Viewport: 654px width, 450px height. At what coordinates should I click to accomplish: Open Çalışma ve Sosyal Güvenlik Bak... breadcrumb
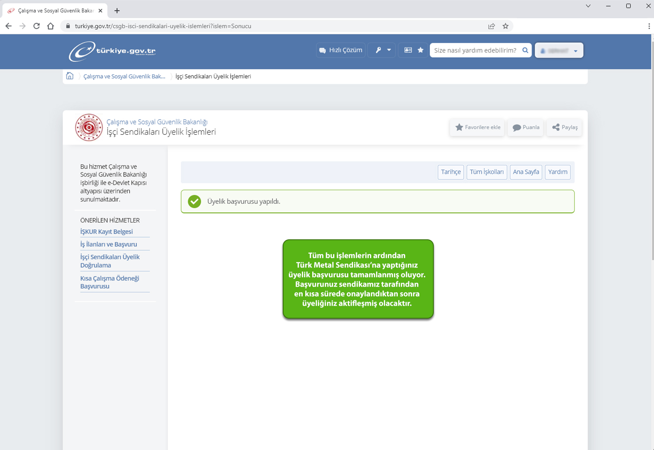point(124,76)
